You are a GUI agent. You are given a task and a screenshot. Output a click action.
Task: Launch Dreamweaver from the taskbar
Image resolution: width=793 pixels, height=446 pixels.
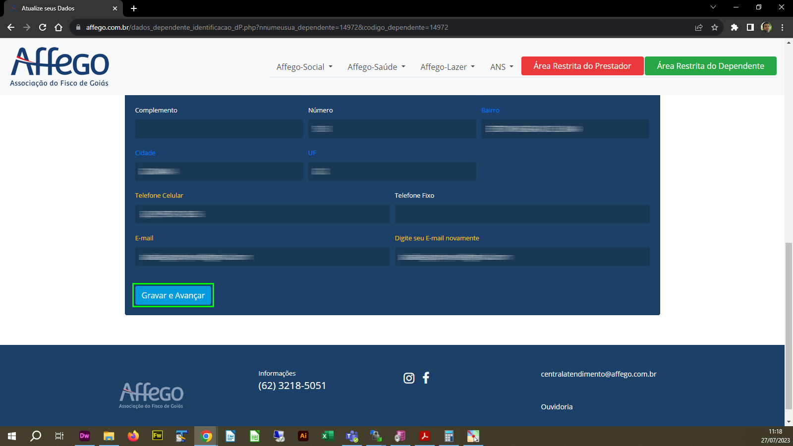[84, 436]
